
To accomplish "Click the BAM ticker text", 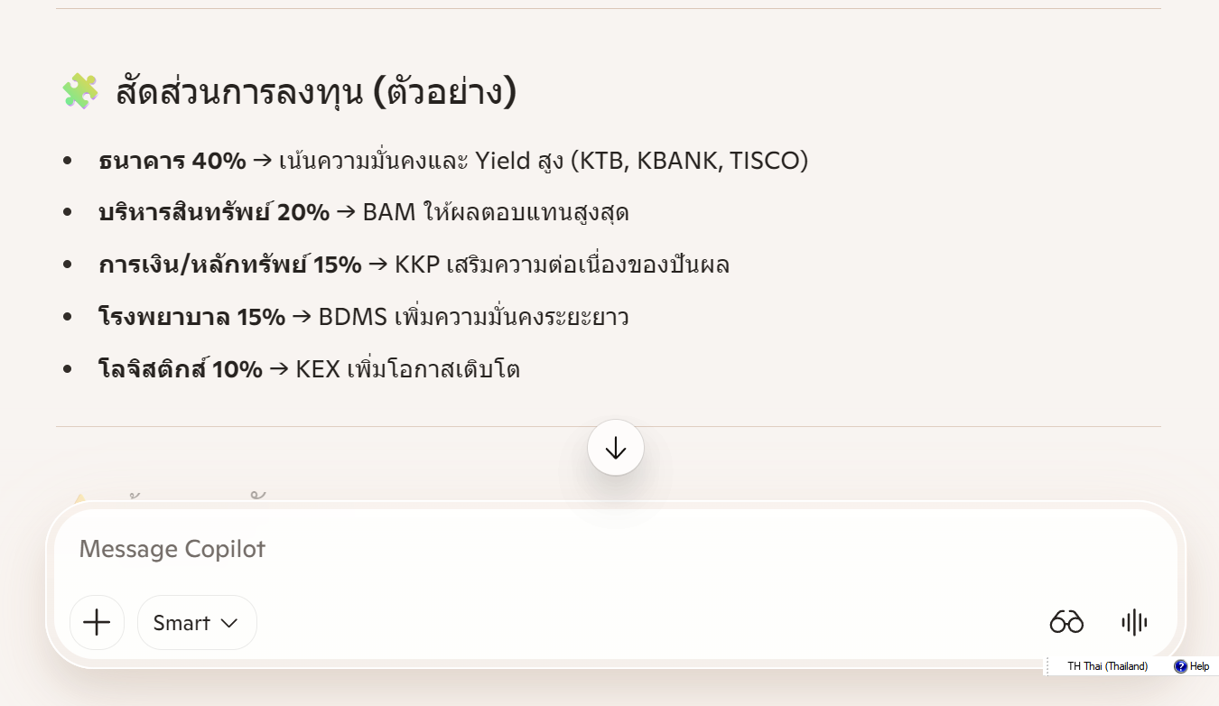I will (389, 213).
